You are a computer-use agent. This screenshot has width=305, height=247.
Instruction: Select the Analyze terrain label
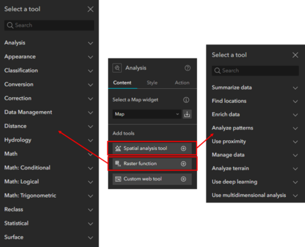(231, 168)
